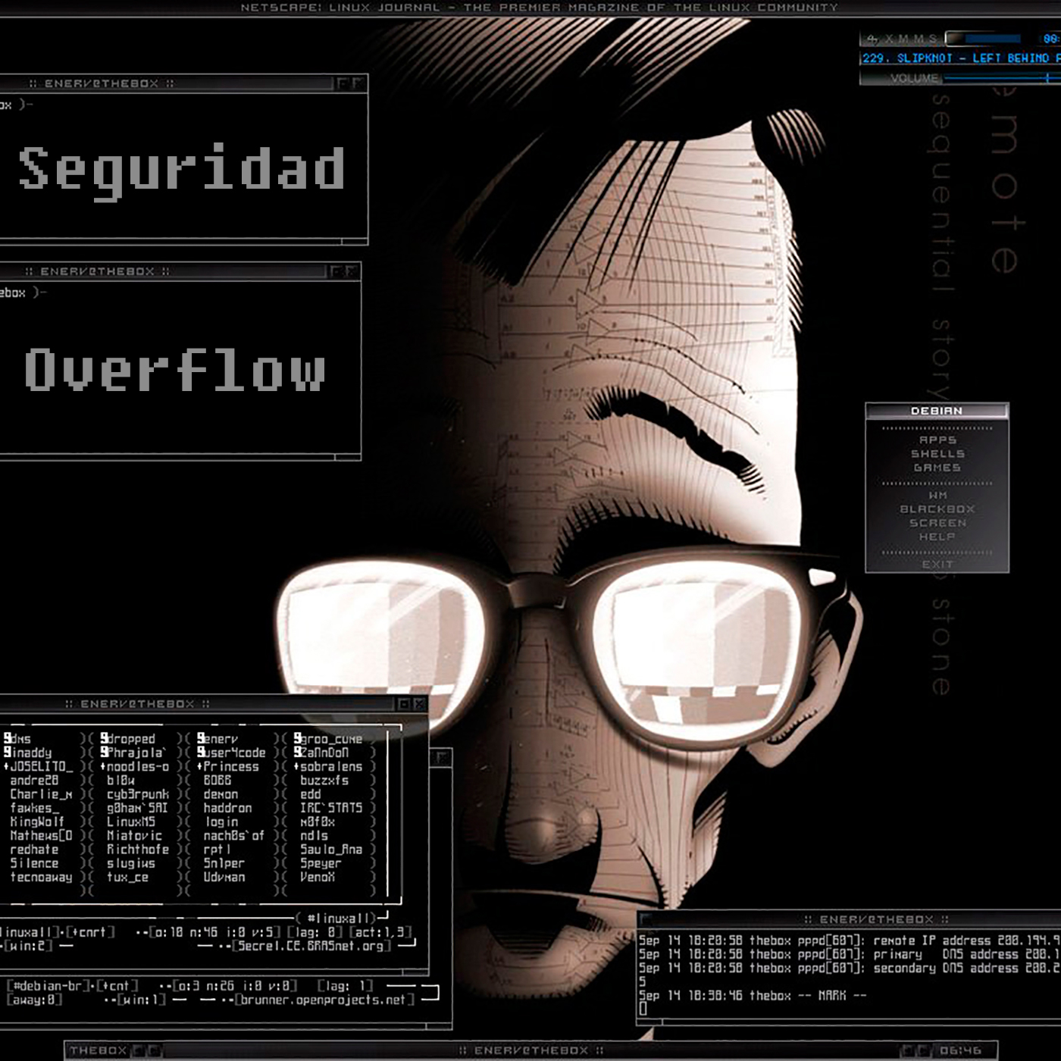Select nick buzzxfs in the IRC list
This screenshot has width=1061, height=1061.
click(x=324, y=780)
